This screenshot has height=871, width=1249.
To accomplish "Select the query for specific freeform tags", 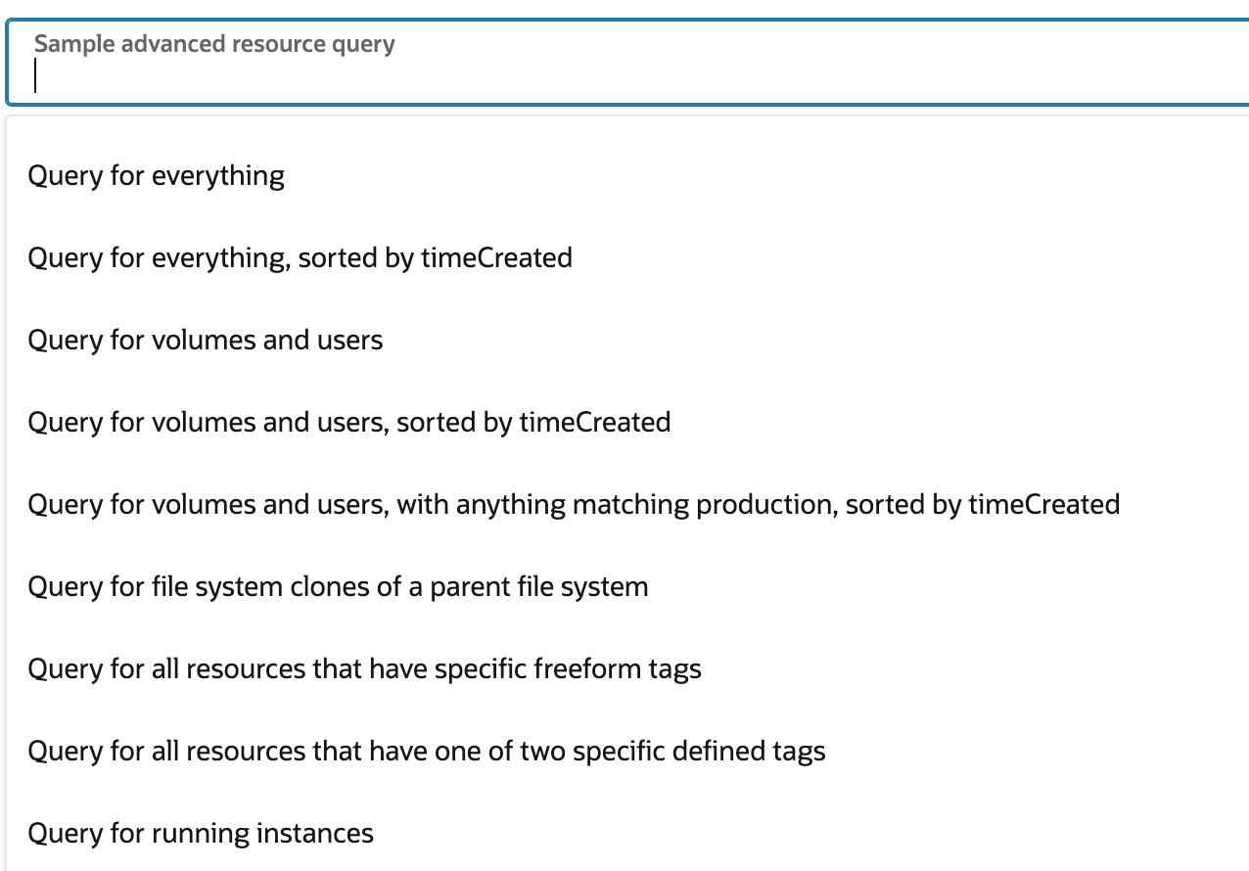I will click(x=364, y=668).
